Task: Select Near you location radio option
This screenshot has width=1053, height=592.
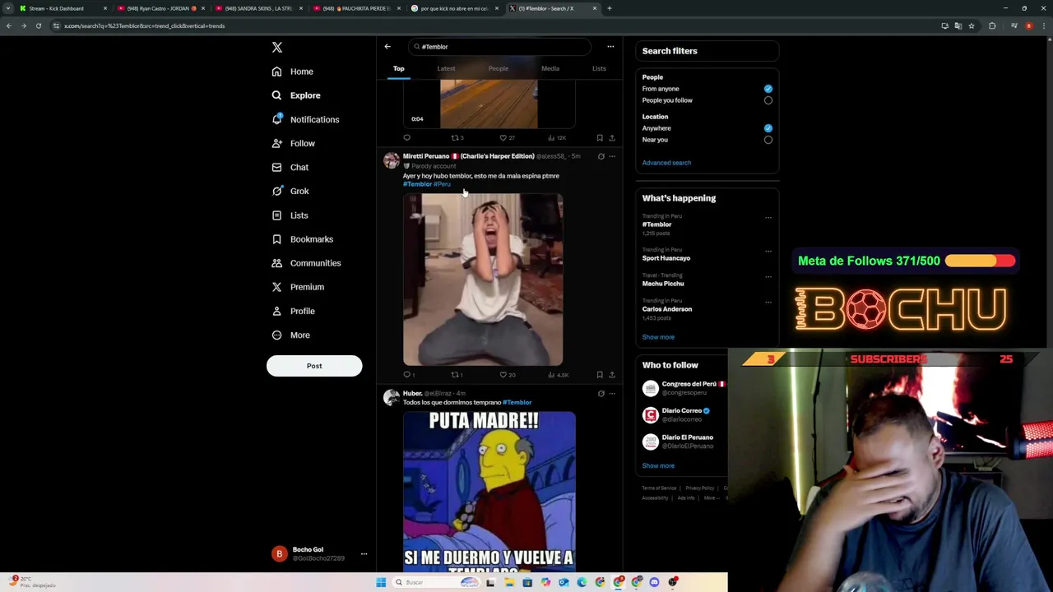Action: [768, 140]
